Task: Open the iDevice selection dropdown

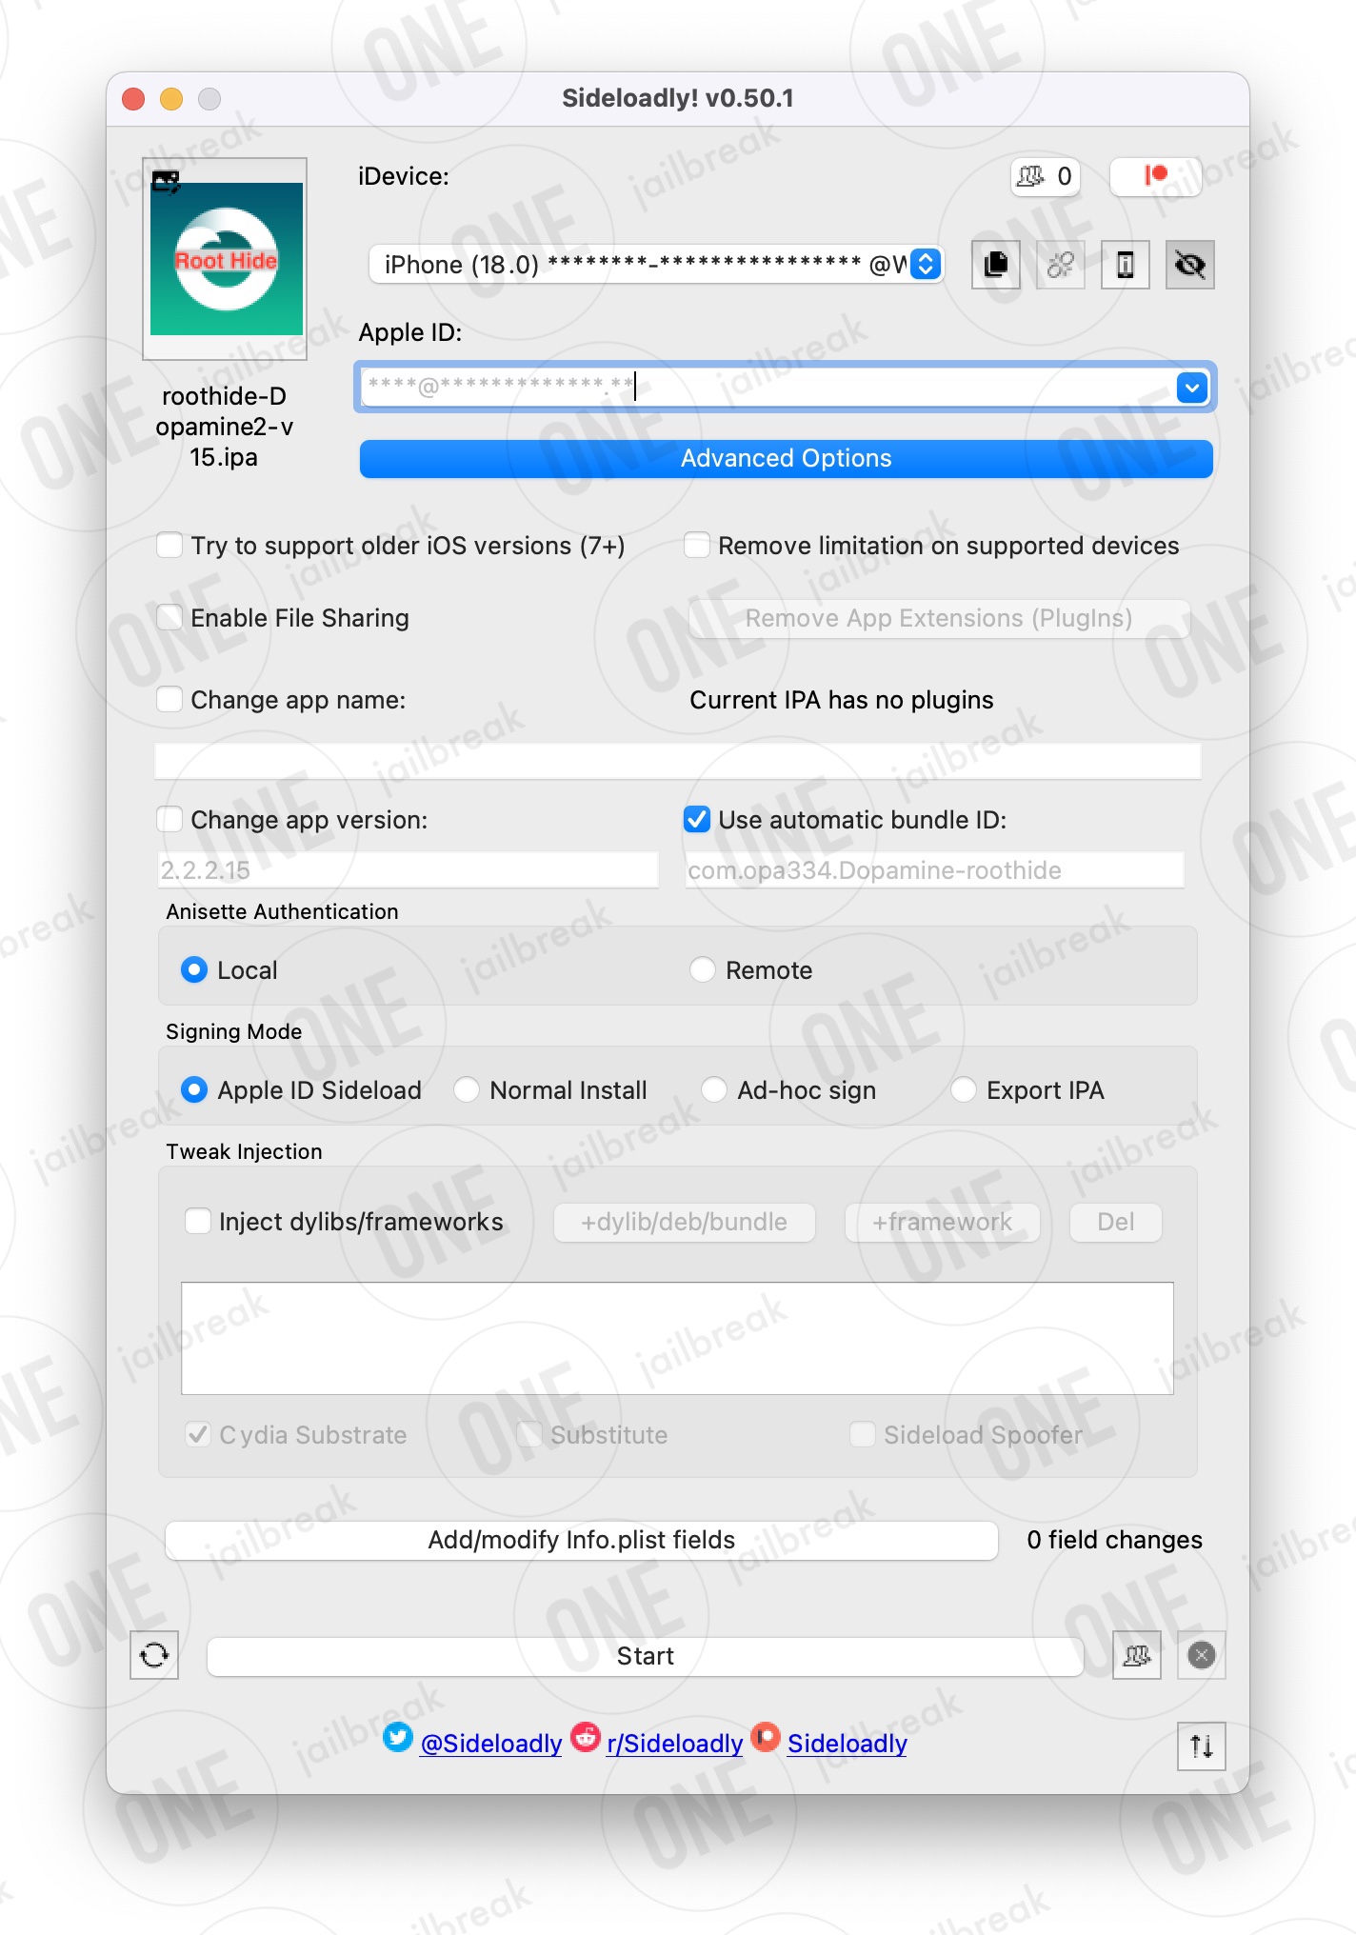Action: pyautogui.click(x=655, y=264)
